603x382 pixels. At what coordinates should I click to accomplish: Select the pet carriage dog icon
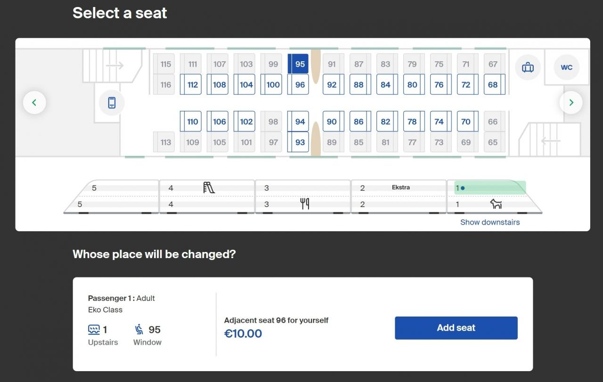(496, 204)
